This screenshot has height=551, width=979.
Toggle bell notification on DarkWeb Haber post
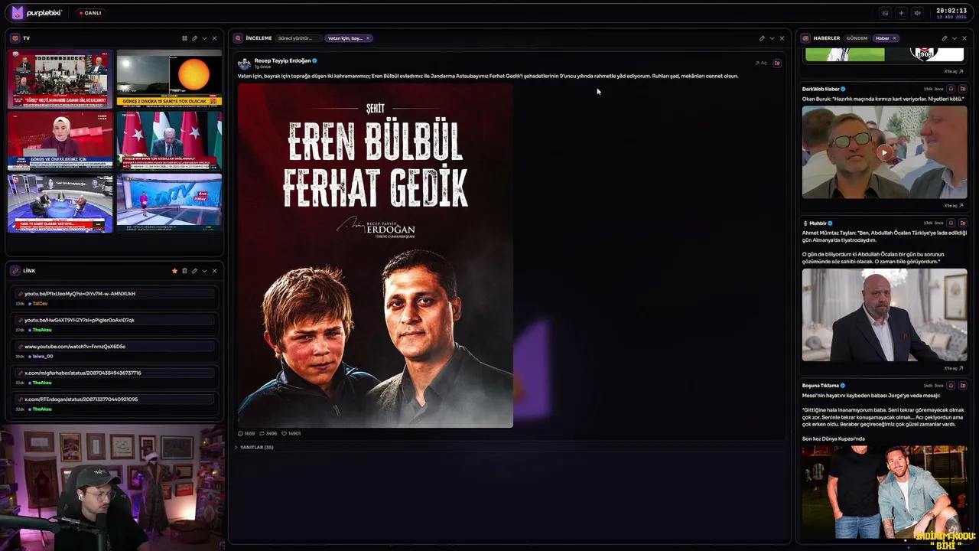(951, 89)
